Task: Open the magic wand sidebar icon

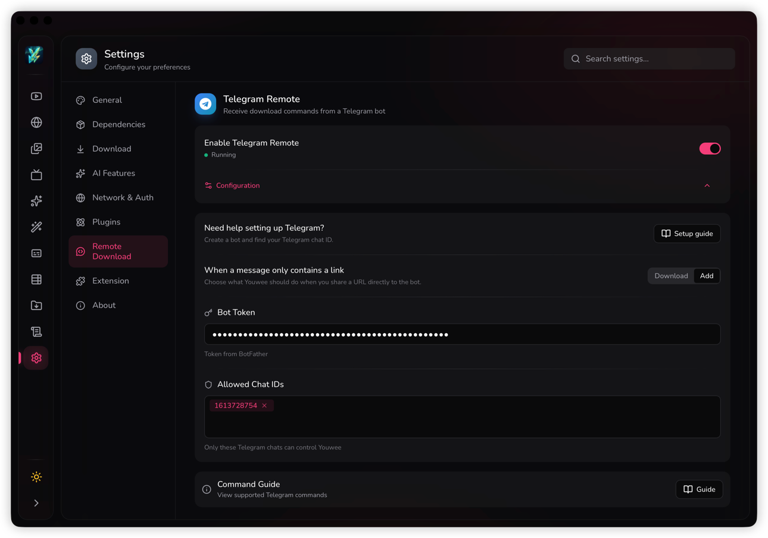Action: pyautogui.click(x=36, y=227)
